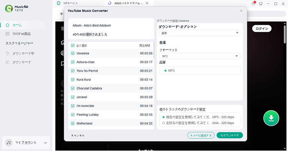The height and width of the screenshot is (151, 288).
Task: Uncheck the Yoru No Pierrot checkbox
Action: tap(73, 71)
